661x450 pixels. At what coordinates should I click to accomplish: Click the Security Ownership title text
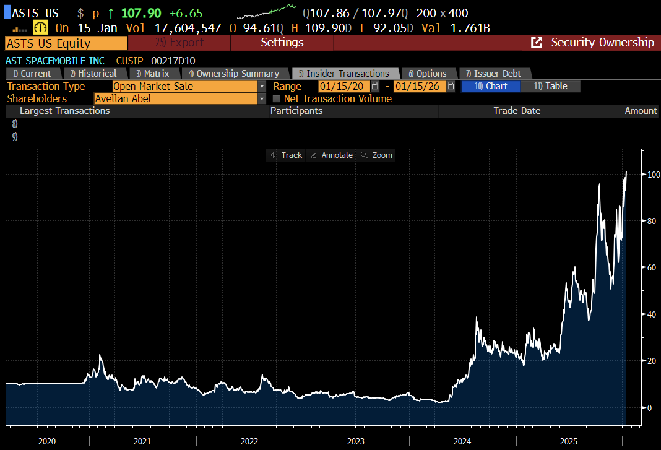click(x=602, y=43)
